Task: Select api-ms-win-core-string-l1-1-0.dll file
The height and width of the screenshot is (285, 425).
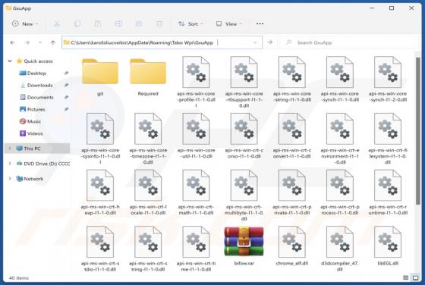Action: [x=292, y=79]
